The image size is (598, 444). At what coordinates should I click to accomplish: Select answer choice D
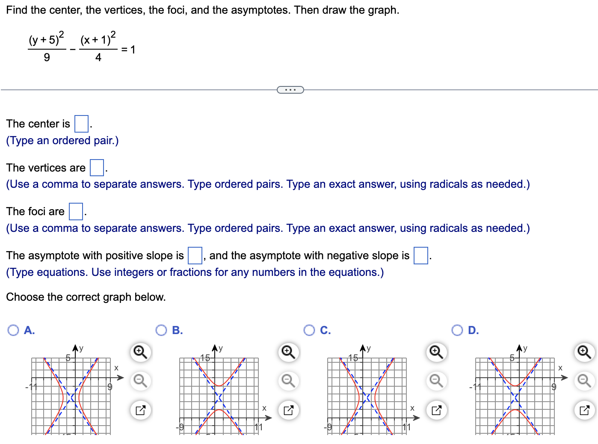457,330
